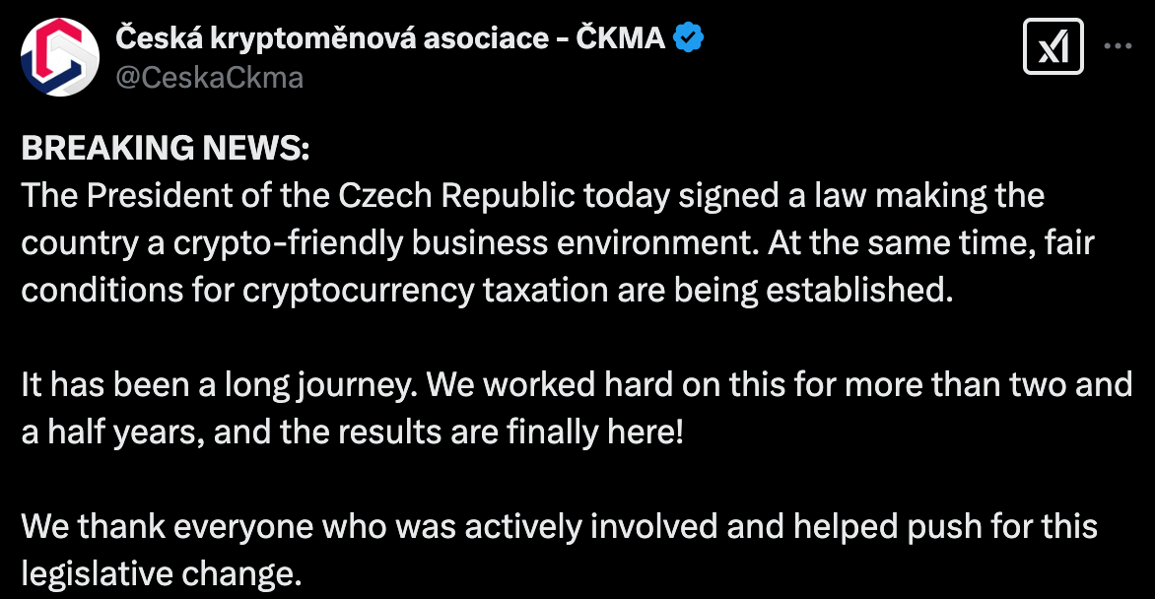Open the three-dot more options menu
Viewport: 1155px width, 599px height.
coord(1117,47)
